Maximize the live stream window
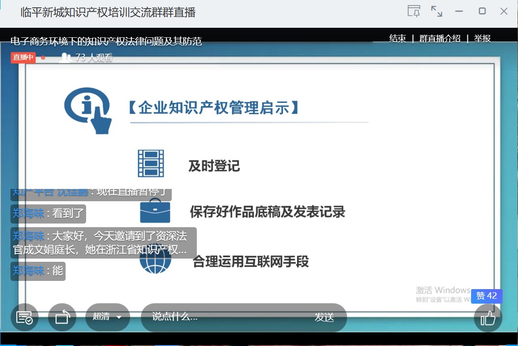The height and width of the screenshot is (346, 518). coord(482,11)
